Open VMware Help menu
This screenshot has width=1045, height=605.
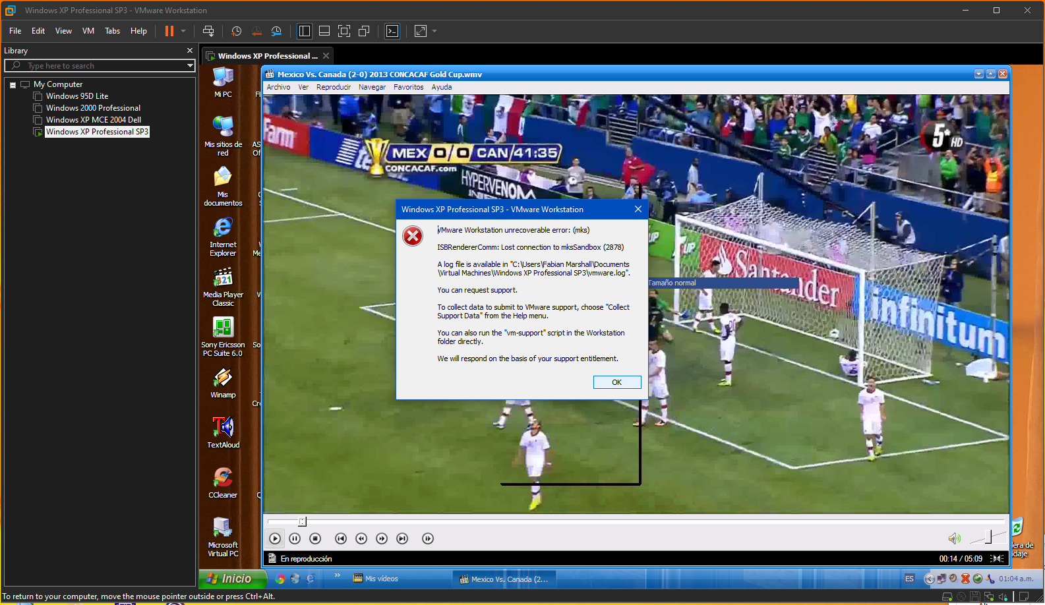(x=138, y=31)
